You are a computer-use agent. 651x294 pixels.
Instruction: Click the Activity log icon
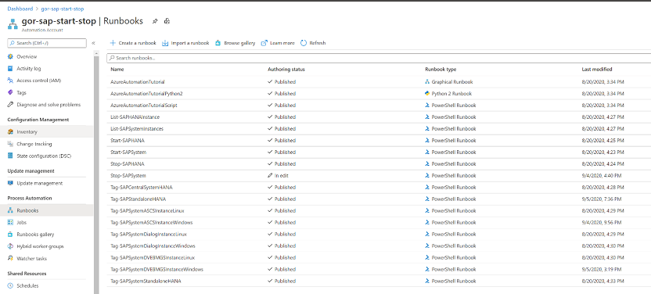pyautogui.click(x=10, y=69)
